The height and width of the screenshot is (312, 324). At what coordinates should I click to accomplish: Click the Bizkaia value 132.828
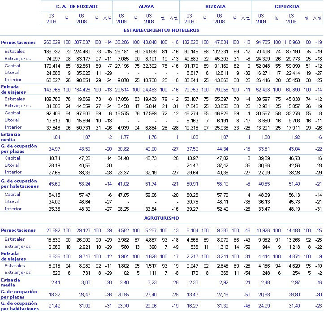pos(190,43)
